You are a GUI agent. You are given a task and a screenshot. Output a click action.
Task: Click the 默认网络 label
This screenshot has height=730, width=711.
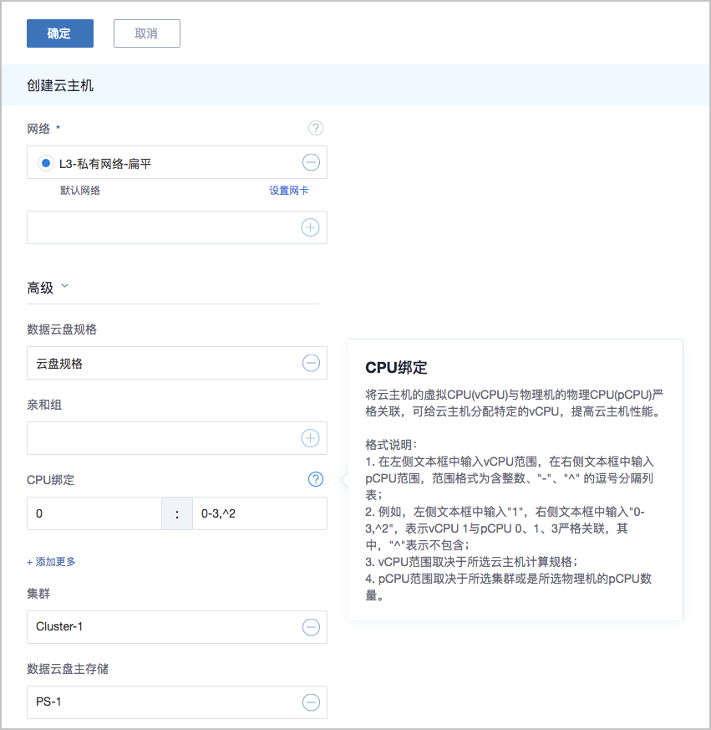(80, 191)
